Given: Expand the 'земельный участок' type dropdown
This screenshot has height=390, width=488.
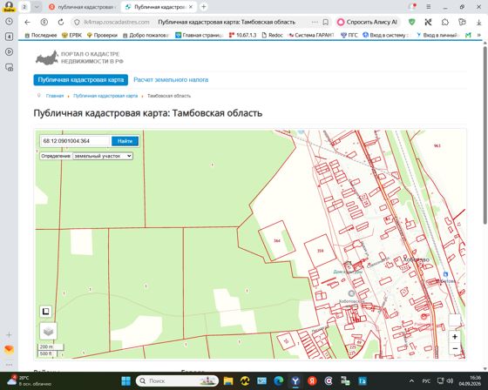Looking at the screenshot, I should point(103,156).
